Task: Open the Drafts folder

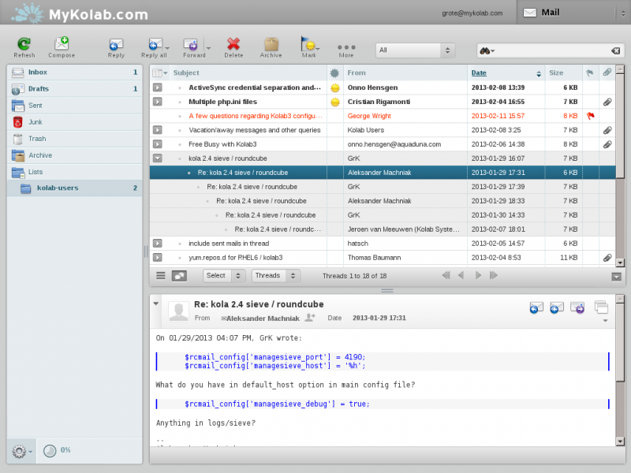Action: point(75,89)
